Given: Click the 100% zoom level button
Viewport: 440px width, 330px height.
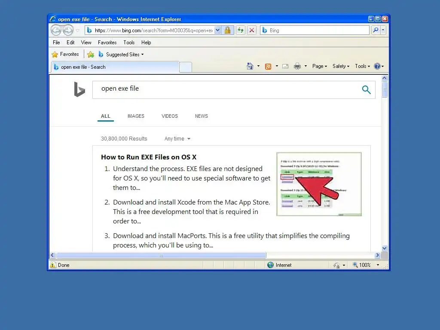Looking at the screenshot, I should click(x=362, y=265).
